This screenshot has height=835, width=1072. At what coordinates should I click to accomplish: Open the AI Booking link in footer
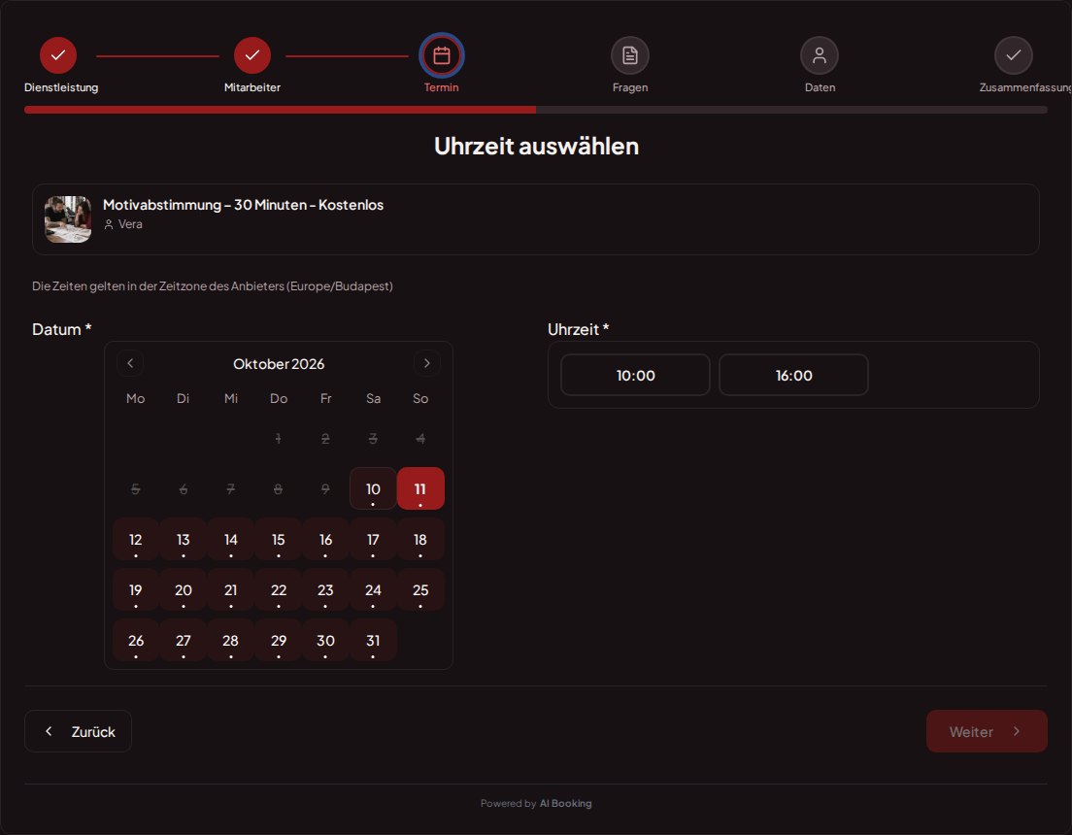tap(565, 804)
